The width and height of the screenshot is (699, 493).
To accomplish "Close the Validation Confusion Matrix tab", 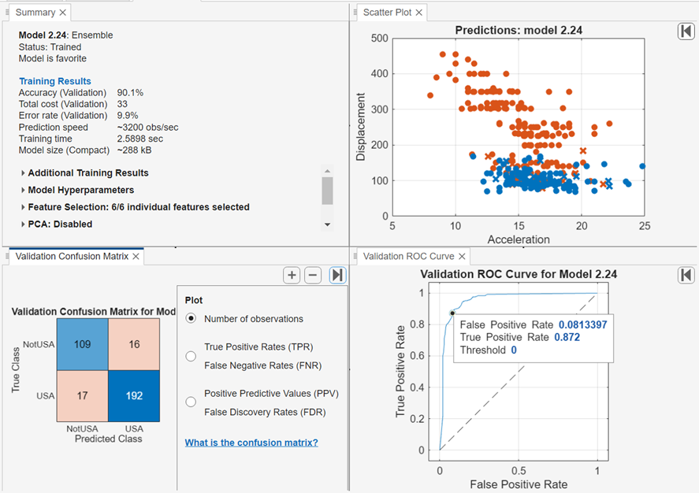I will click(136, 257).
